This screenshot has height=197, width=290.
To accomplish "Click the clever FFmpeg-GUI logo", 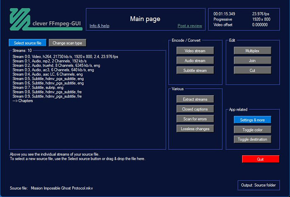I will [46, 19].
